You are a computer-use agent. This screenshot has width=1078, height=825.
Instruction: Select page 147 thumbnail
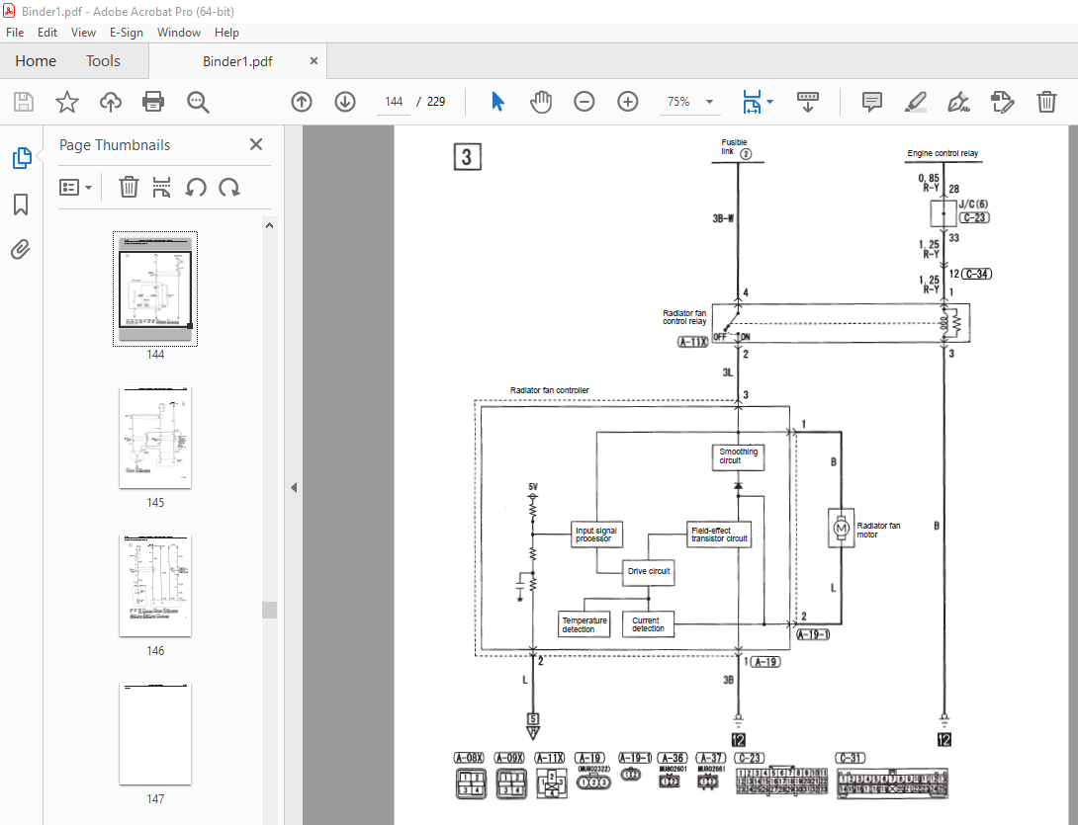[155, 734]
